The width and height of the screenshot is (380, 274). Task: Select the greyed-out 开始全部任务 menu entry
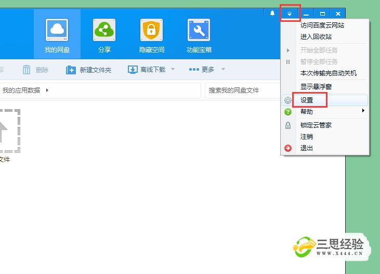point(319,50)
